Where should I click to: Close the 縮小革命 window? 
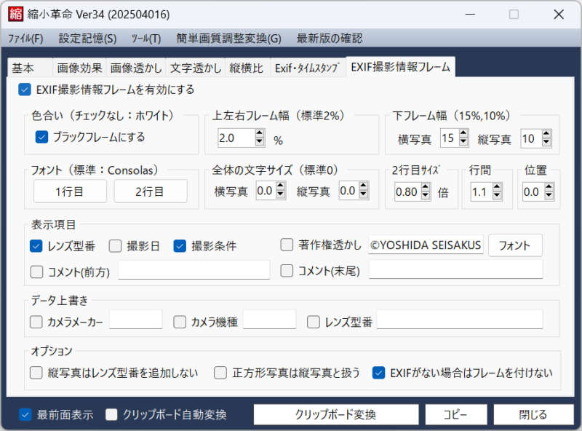click(x=559, y=14)
